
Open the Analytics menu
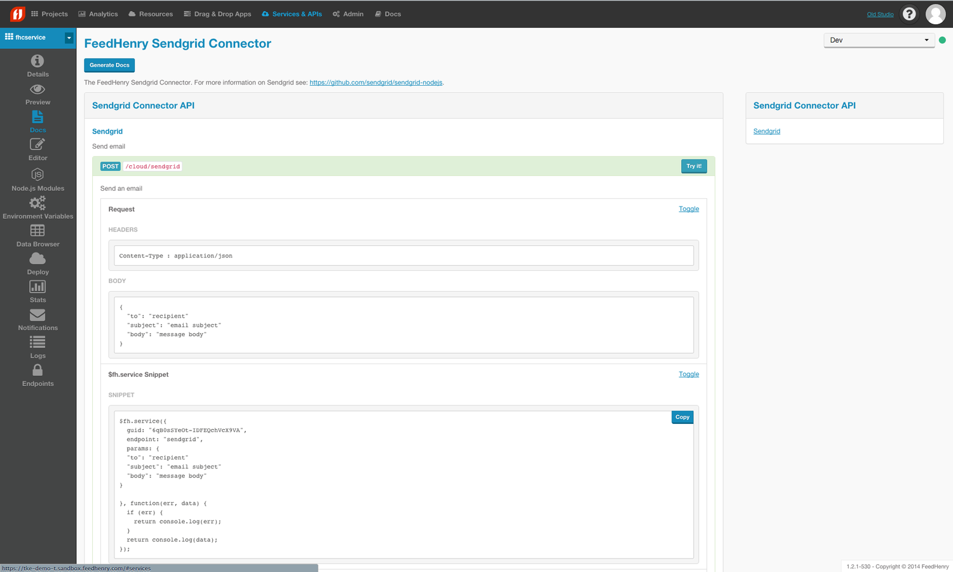[98, 14]
